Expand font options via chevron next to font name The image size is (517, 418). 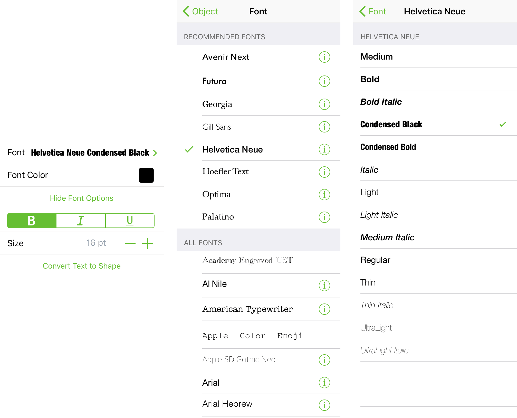click(x=157, y=153)
